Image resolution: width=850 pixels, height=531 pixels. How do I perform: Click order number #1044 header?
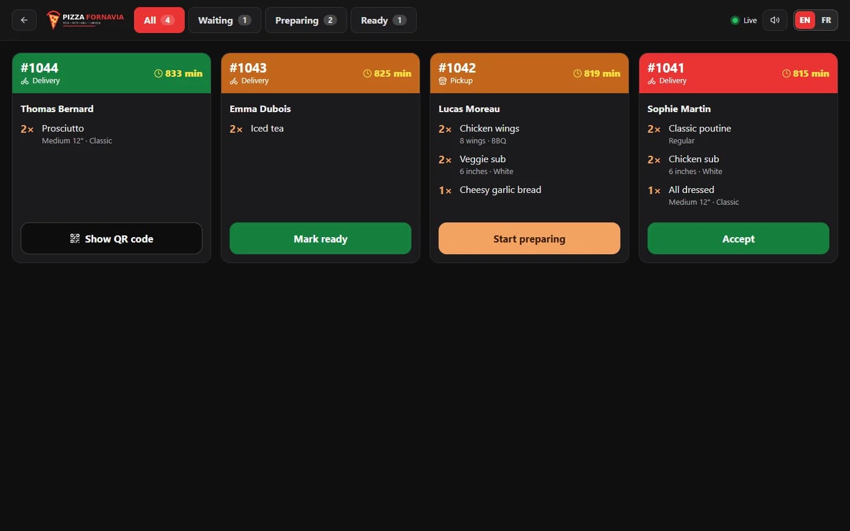(40, 68)
